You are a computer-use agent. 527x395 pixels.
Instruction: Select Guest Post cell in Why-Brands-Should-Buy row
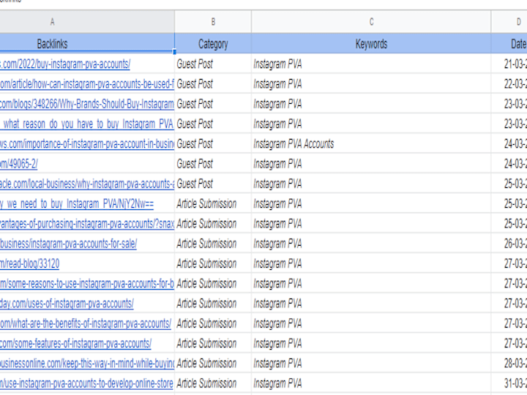coord(213,104)
